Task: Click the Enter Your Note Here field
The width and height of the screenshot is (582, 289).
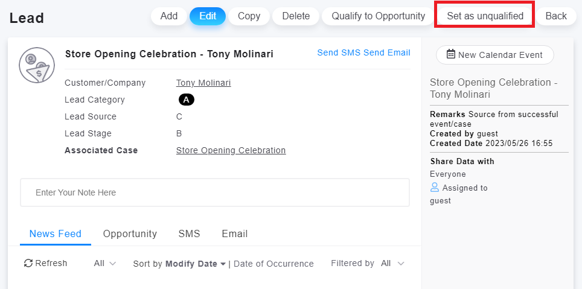Action: (215, 192)
